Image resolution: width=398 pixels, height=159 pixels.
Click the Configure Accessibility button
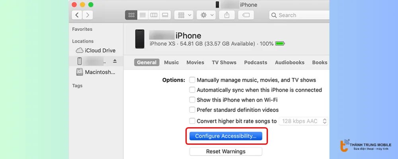(x=226, y=136)
